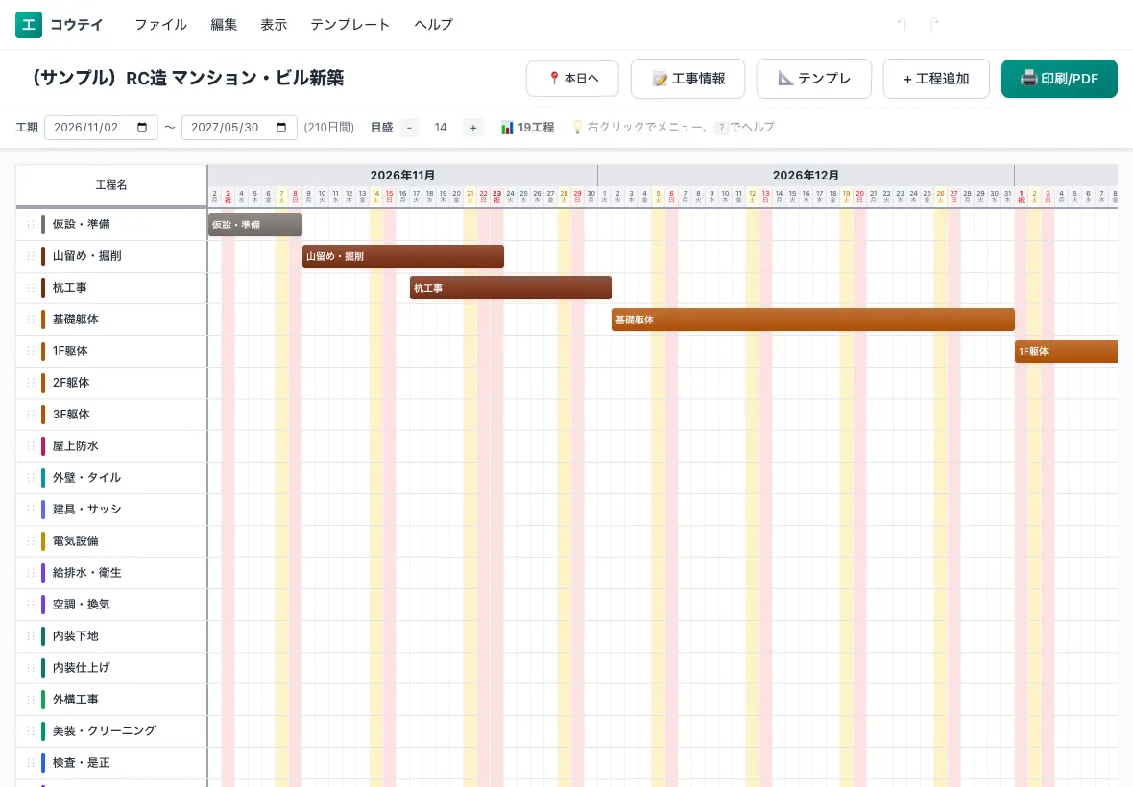Open the 編集 menu
Screen dimensions: 1133x787
[x=224, y=25]
